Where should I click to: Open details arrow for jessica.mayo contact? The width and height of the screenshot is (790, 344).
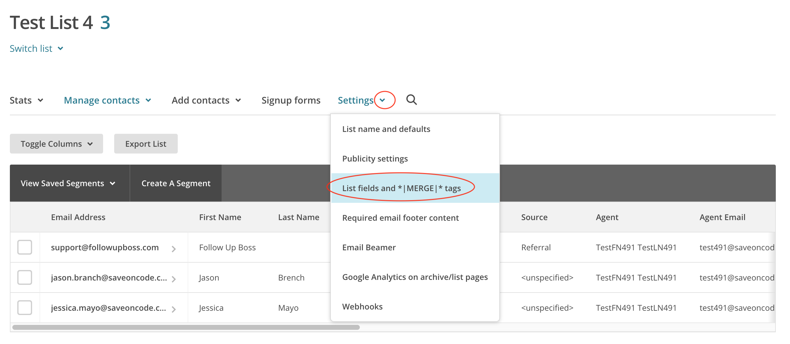click(174, 309)
